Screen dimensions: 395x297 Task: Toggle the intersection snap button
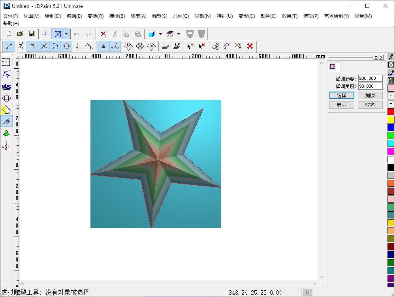(43, 46)
